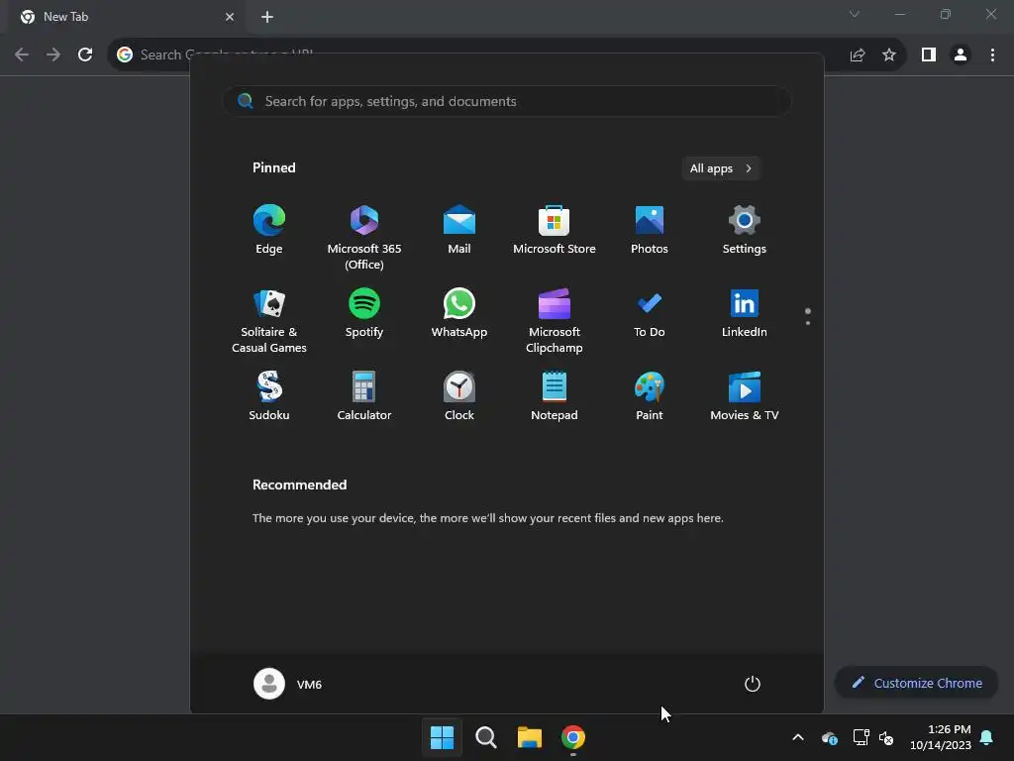
Task: Open the clock and date panel
Action: [x=941, y=737]
